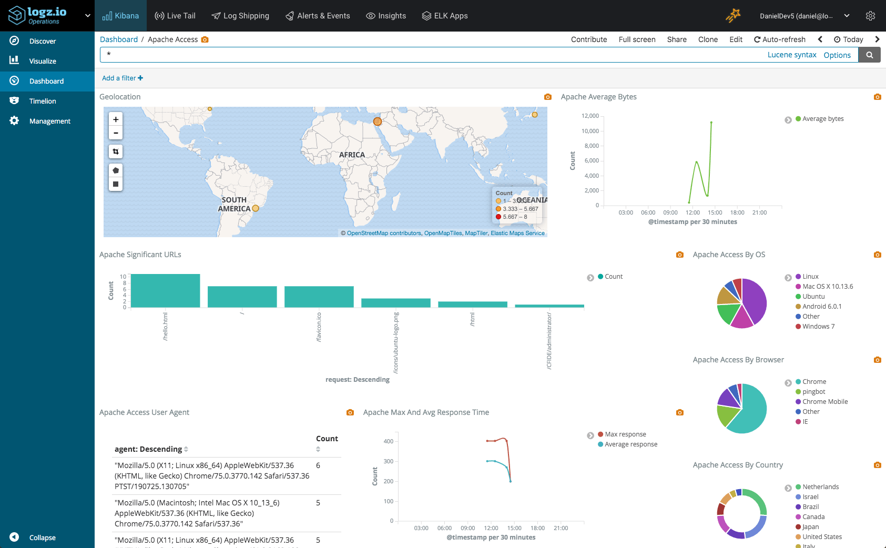The height and width of the screenshot is (548, 886).
Task: Zoom in on the Geolocation map
Action: 116,119
